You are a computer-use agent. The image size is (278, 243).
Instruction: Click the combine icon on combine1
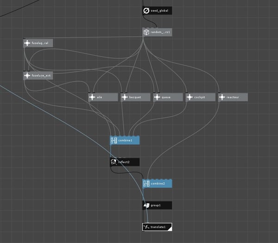tap(114, 141)
